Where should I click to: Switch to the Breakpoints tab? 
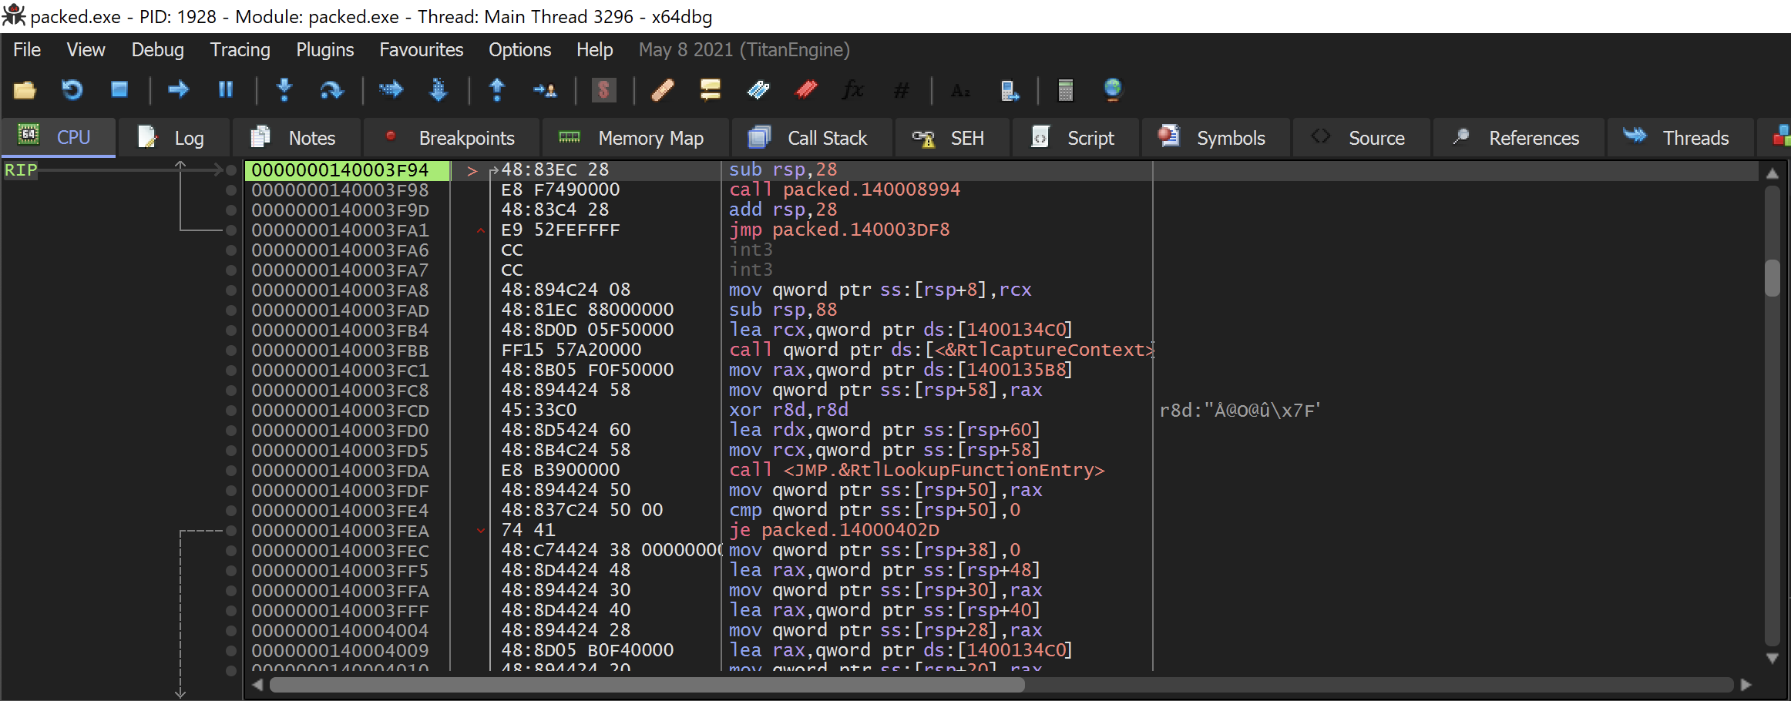point(452,138)
